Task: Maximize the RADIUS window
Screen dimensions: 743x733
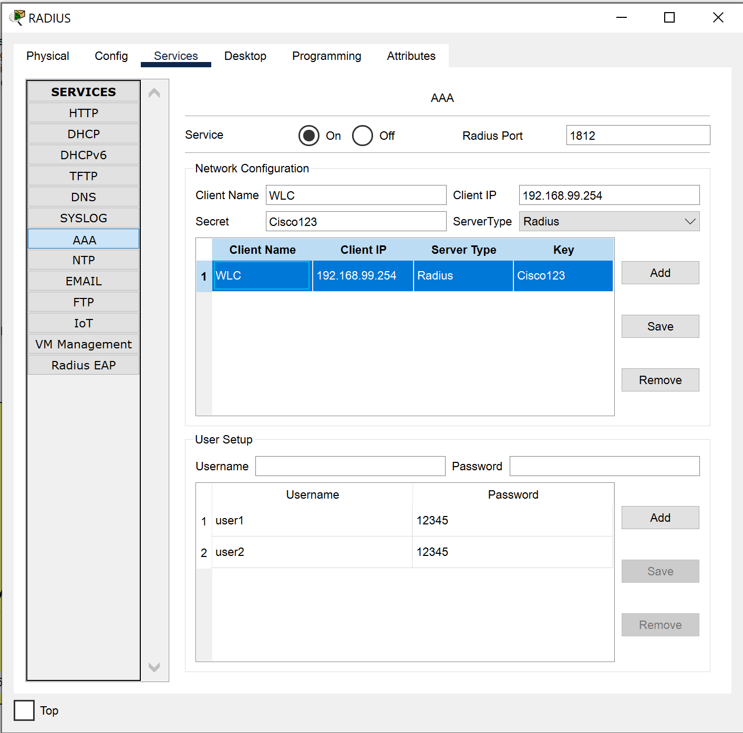Action: (669, 18)
